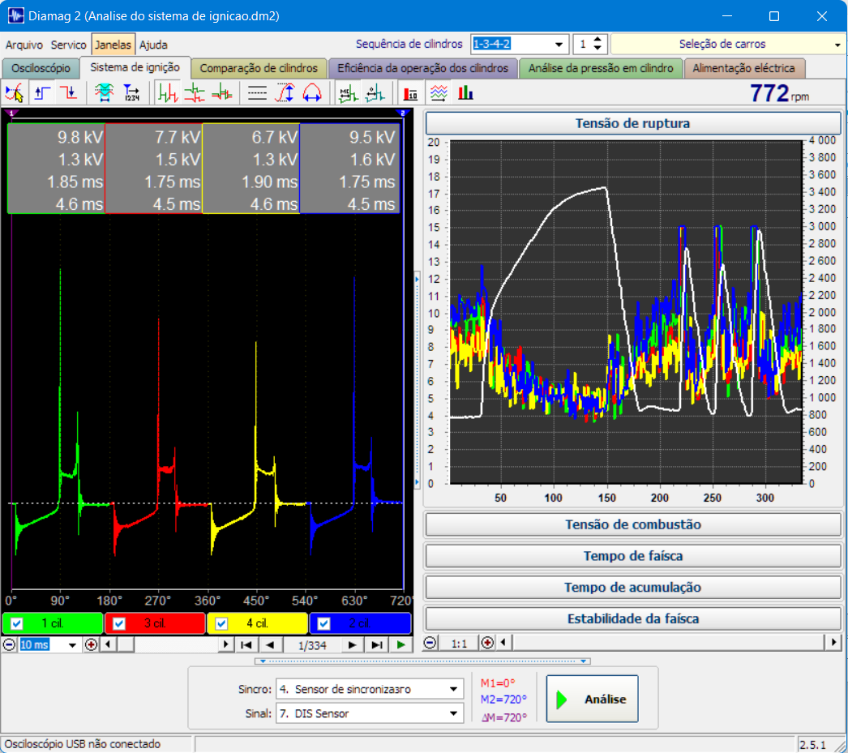Expand Tempo de acumulação panel
The width and height of the screenshot is (848, 753).
click(632, 587)
